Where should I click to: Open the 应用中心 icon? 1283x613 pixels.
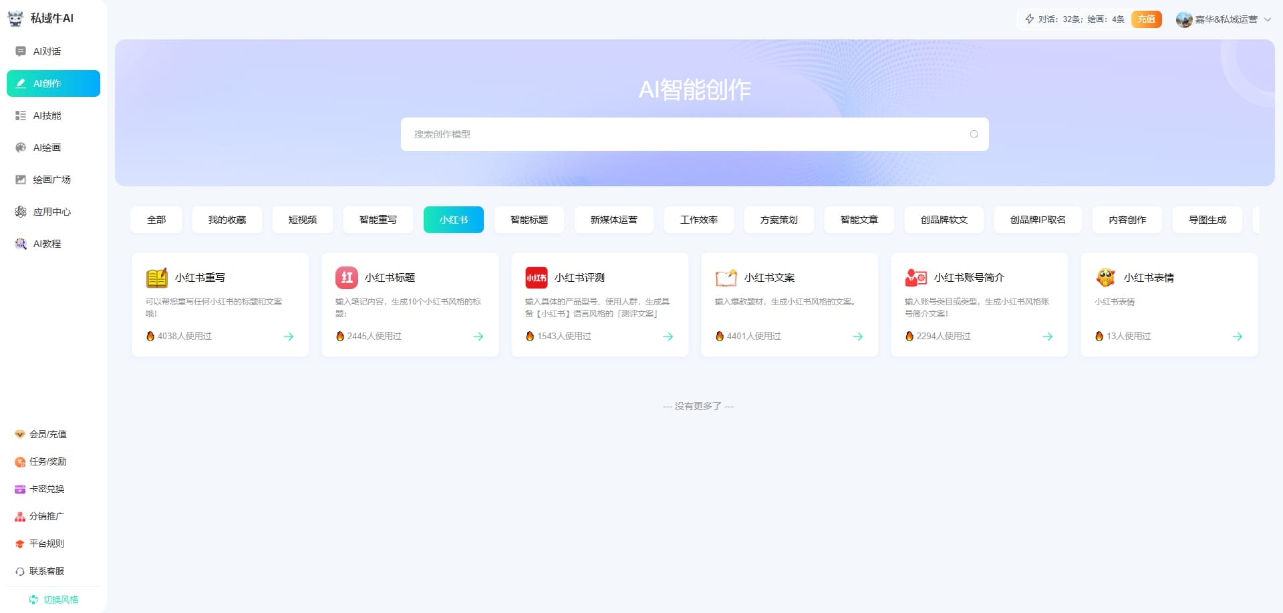[x=21, y=212]
